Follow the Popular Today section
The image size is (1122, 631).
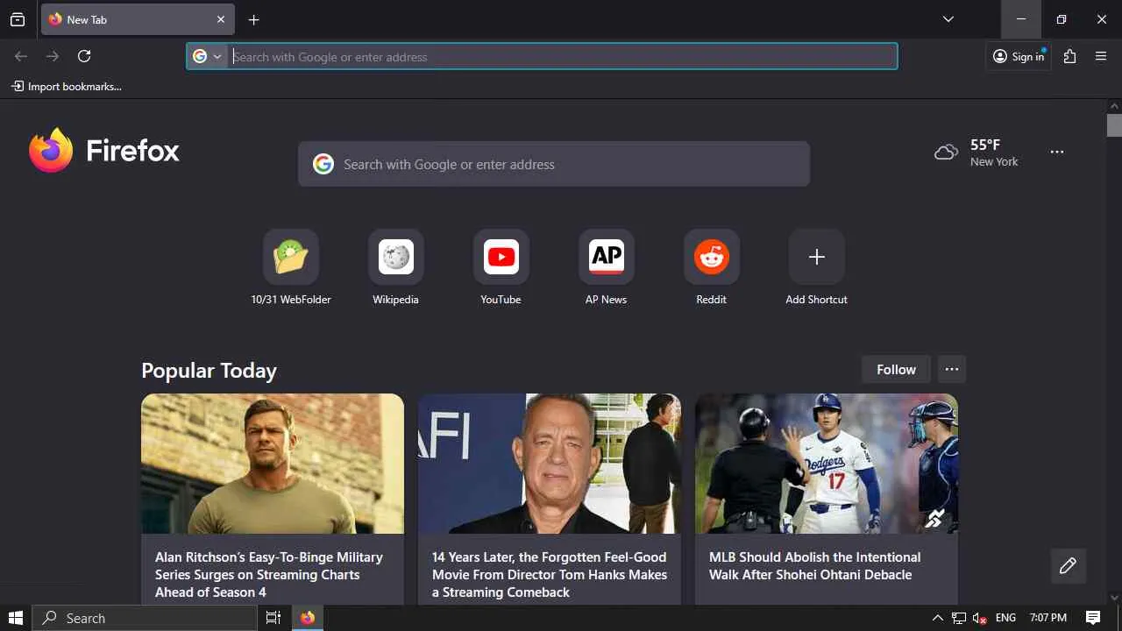896,370
